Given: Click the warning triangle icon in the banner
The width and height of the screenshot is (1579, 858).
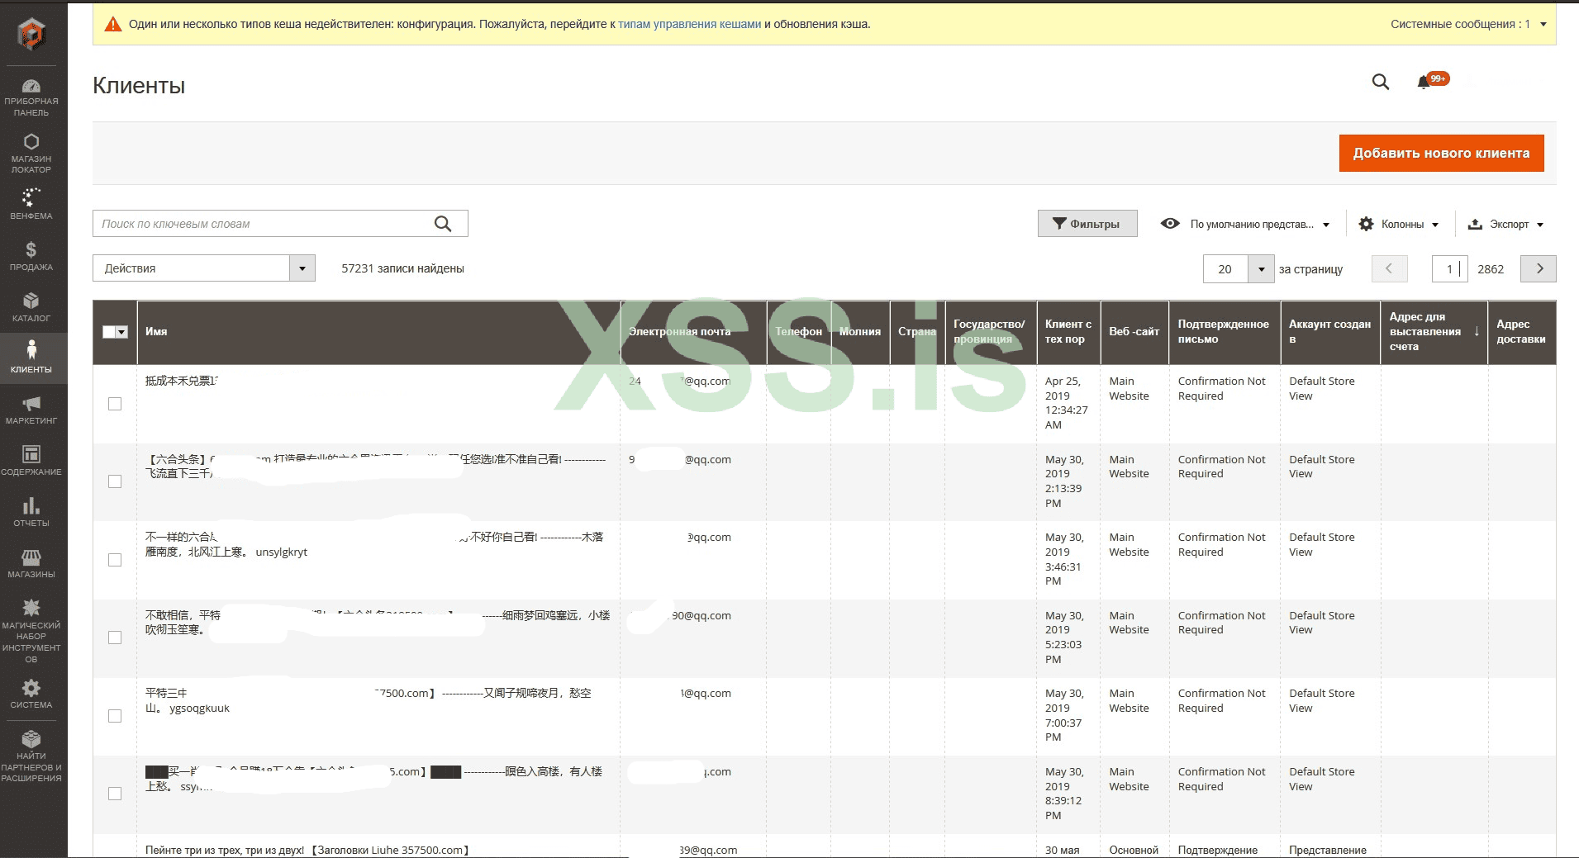Looking at the screenshot, I should pyautogui.click(x=113, y=24).
